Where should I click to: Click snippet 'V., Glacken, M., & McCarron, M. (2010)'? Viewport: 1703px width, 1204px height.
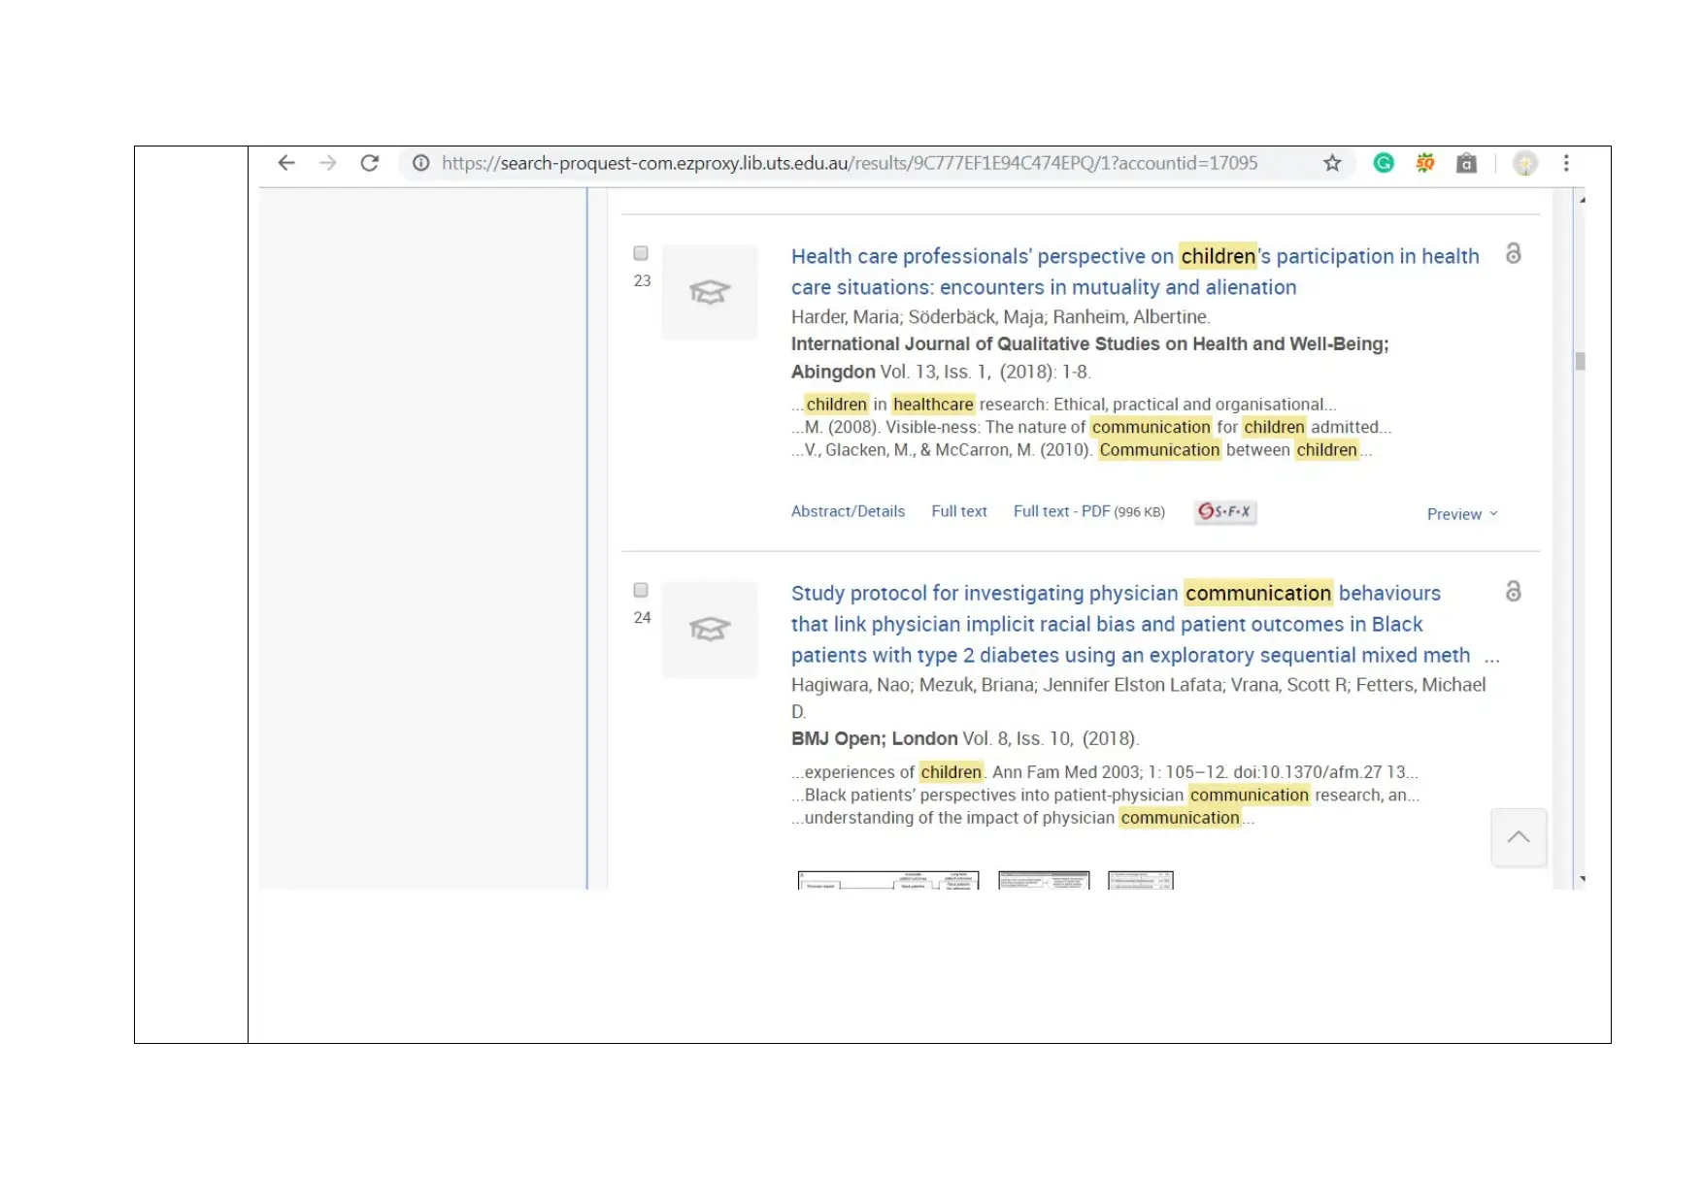(x=1082, y=449)
